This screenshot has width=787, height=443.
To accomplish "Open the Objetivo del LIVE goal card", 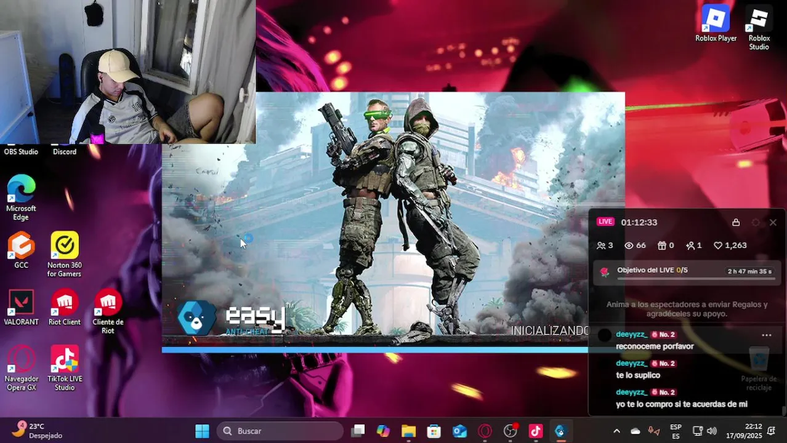I will (x=687, y=273).
